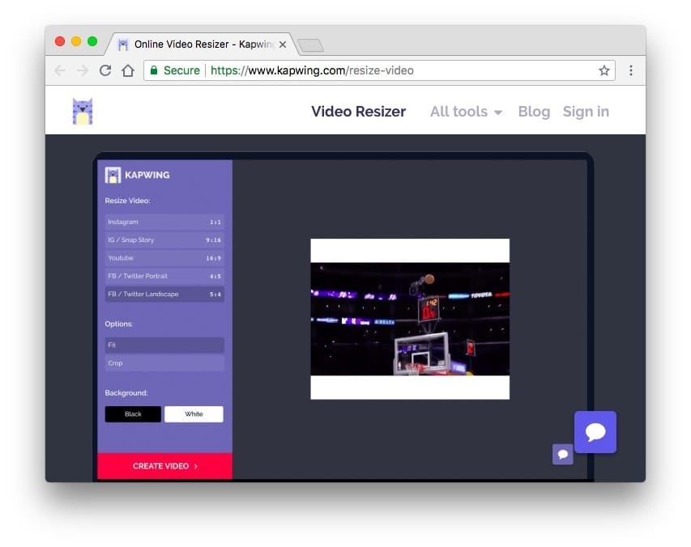Select the Instagram 1:1 resize option

click(x=164, y=222)
